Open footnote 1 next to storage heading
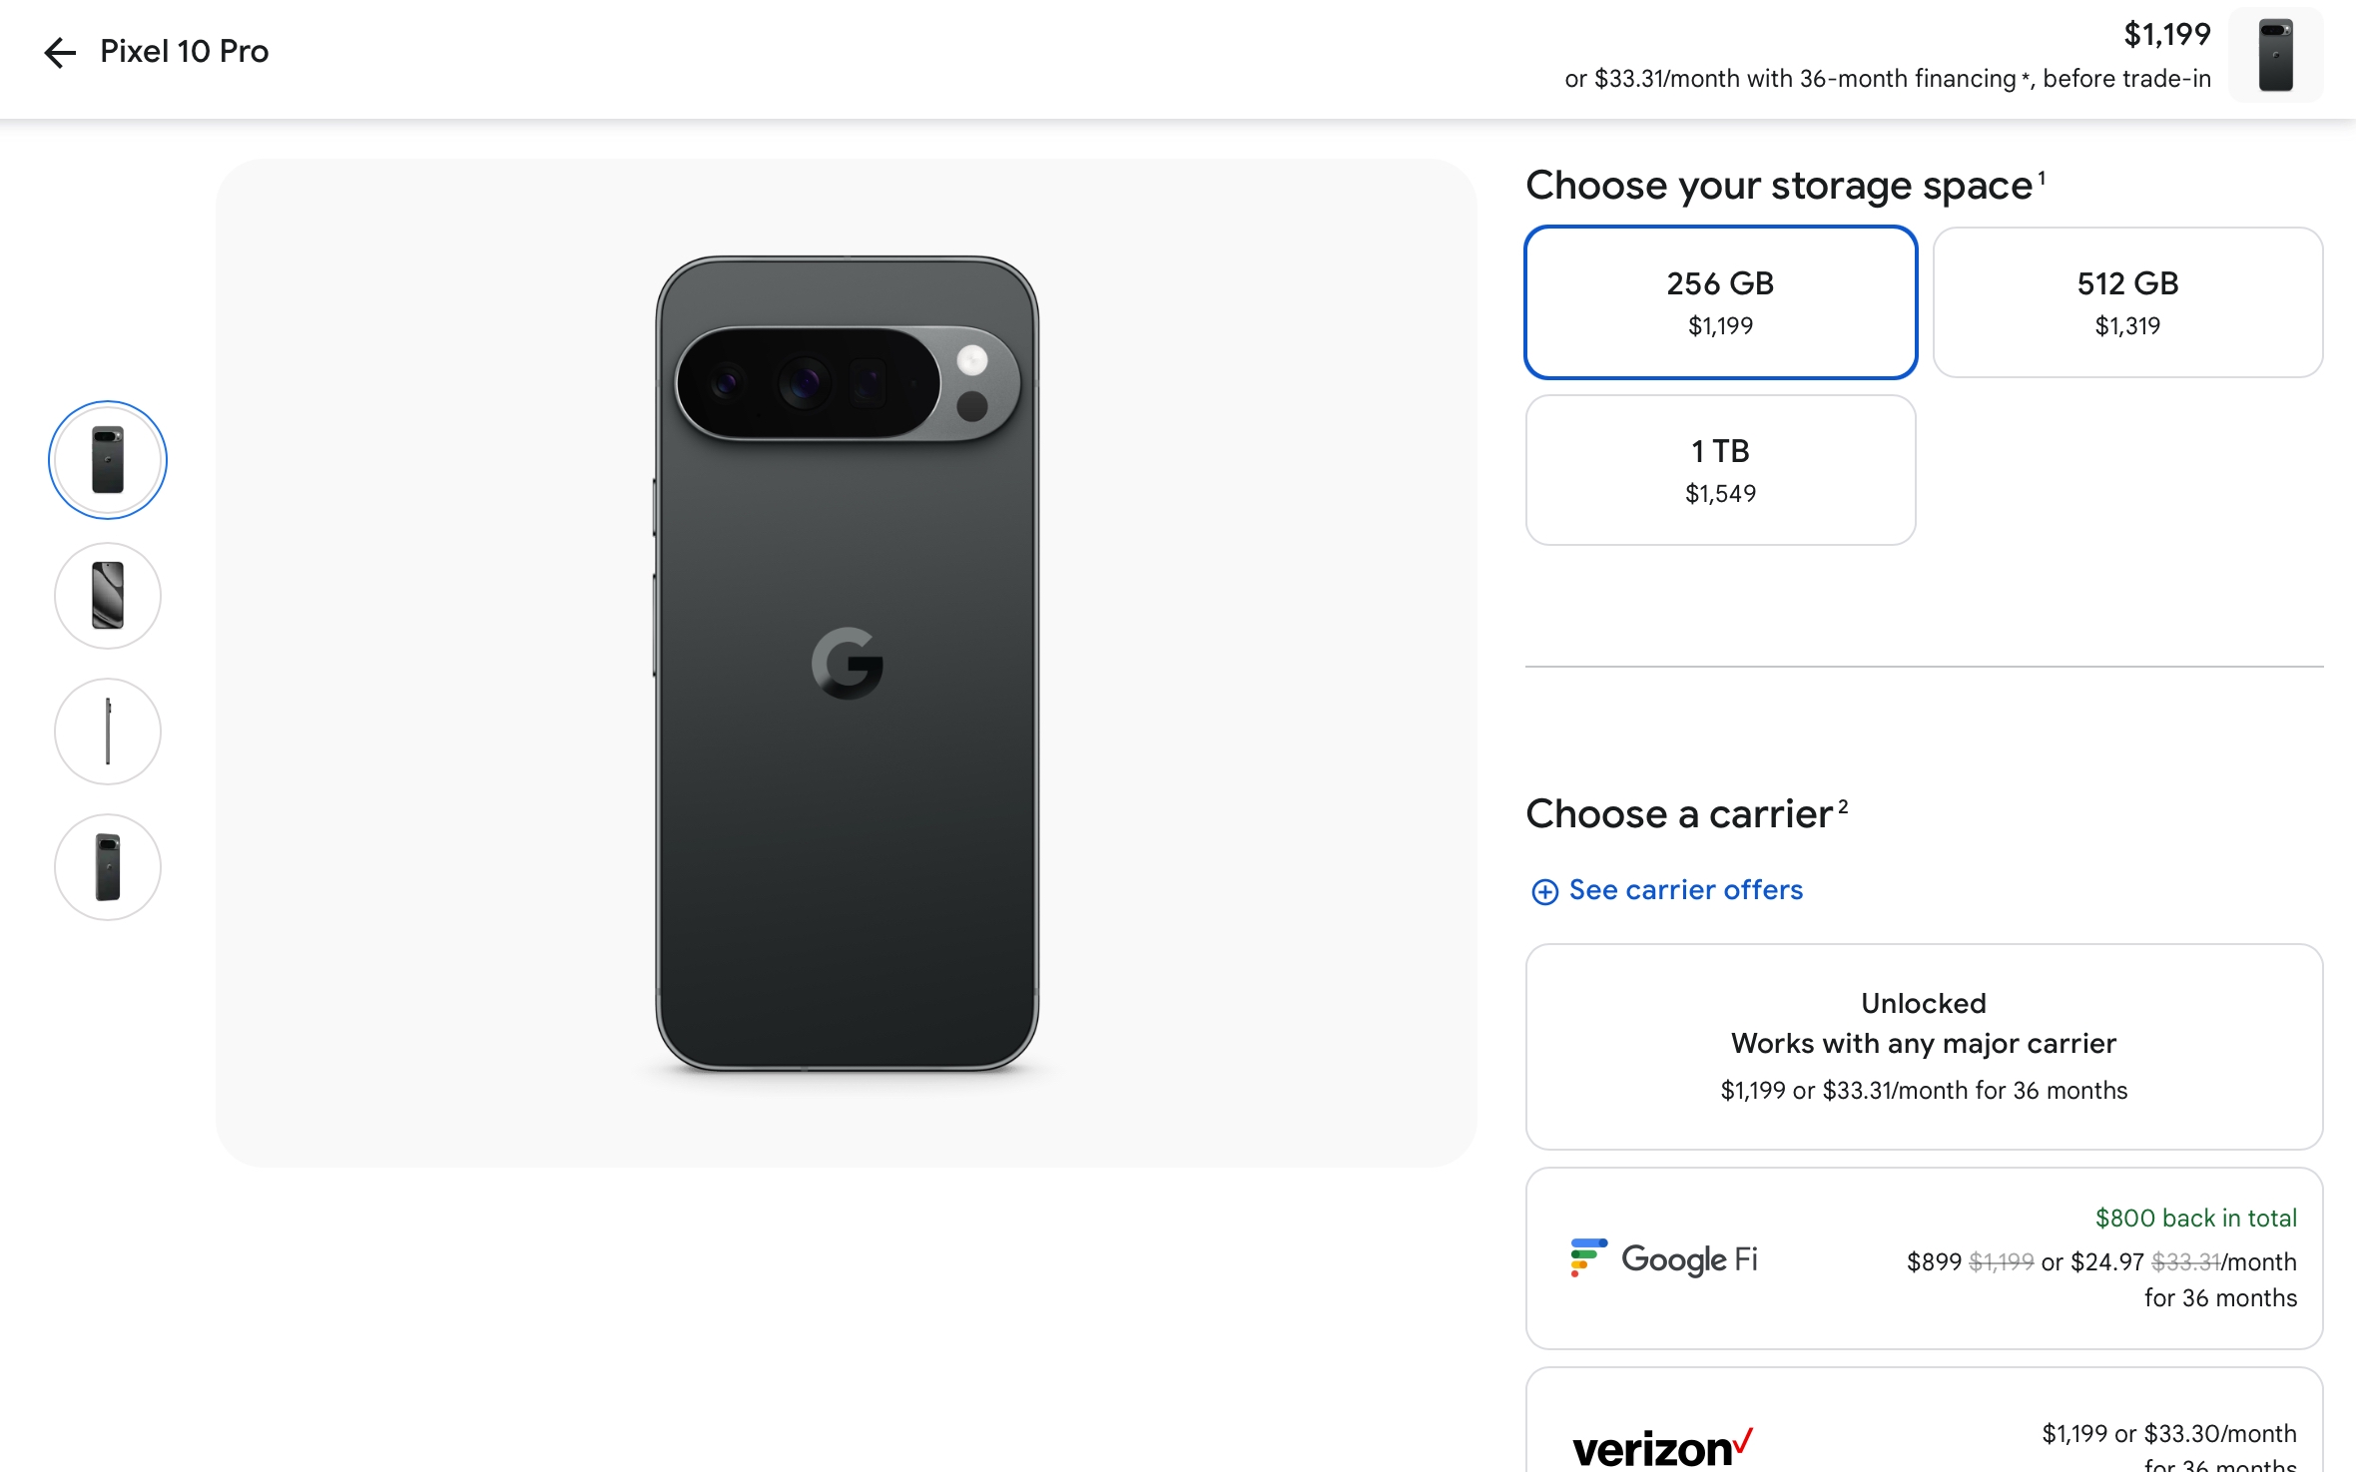 2042,178
